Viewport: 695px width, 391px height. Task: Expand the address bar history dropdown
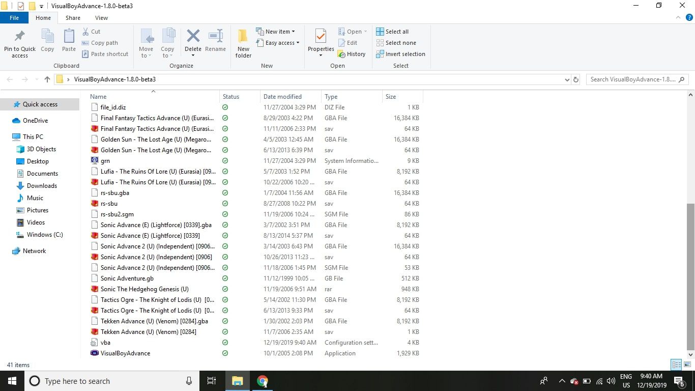point(567,79)
